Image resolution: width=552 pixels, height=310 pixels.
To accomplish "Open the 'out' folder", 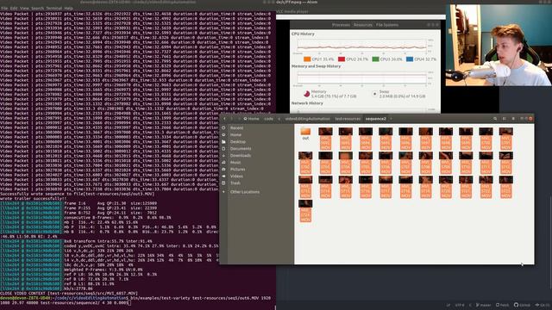I will click(x=305, y=134).
